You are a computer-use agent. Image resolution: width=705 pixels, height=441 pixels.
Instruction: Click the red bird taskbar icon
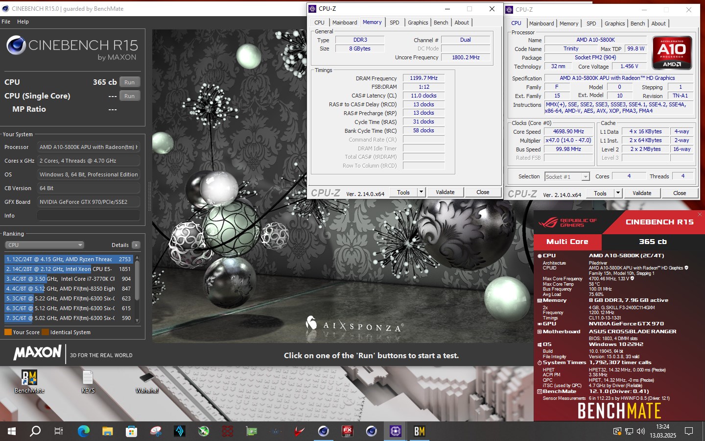pos(299,431)
